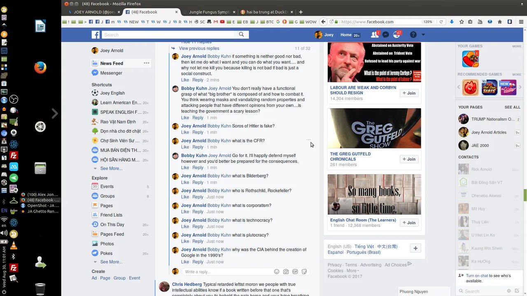The image size is (527, 296).
Task: Click the Facebook URL address bar
Action: click(x=381, y=22)
